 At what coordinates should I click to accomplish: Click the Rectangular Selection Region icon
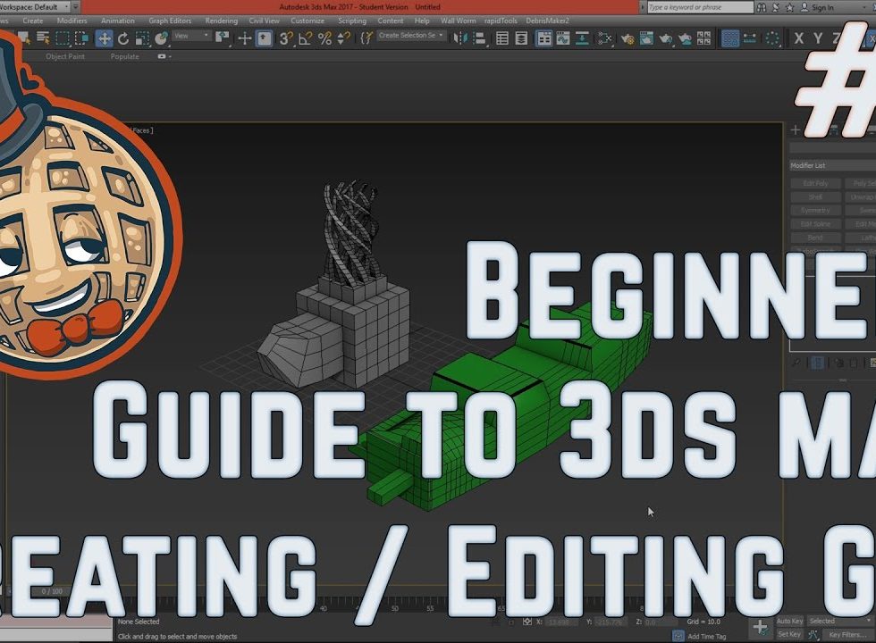coord(63,38)
